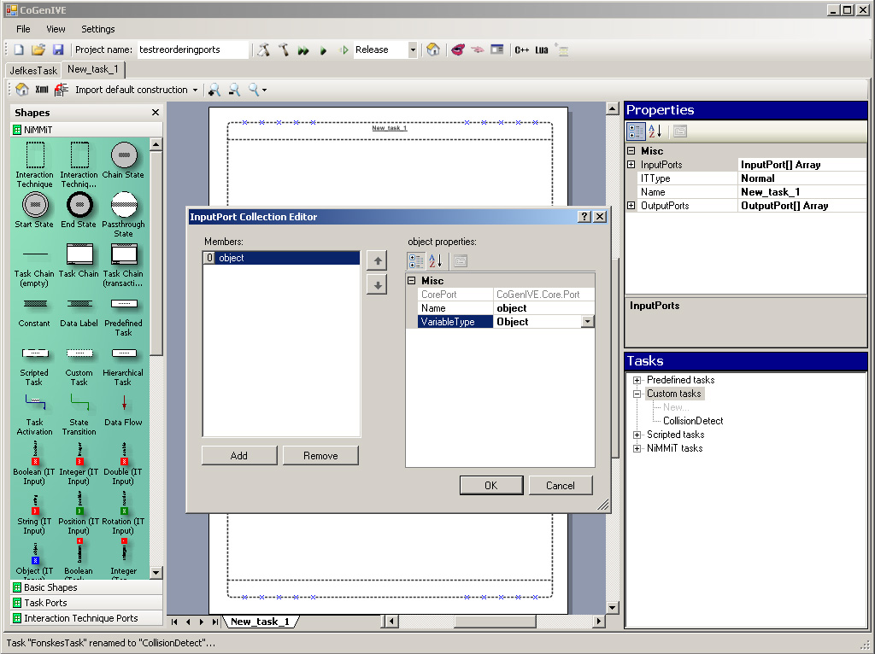Viewport: 875px width, 654px height.
Task: Click OK in the Collection Editor dialog
Action: click(490, 485)
